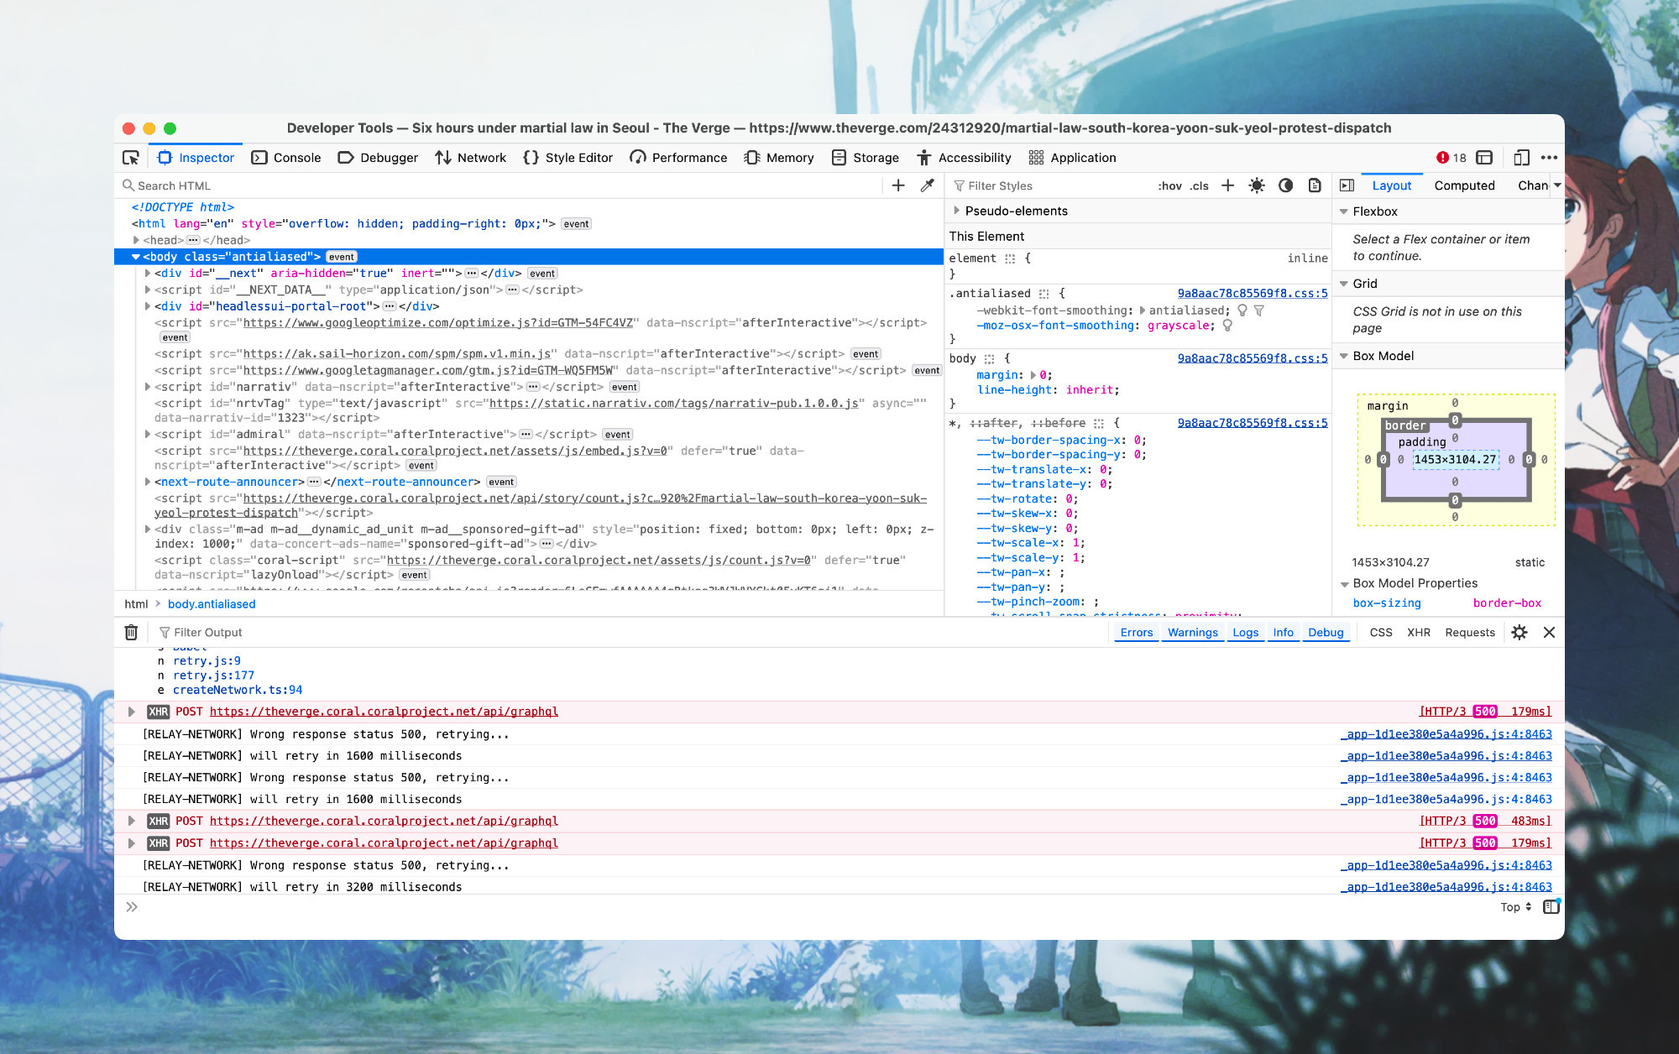This screenshot has height=1054, width=1679.
Task: Select the Top context selector
Action: pos(1516,907)
